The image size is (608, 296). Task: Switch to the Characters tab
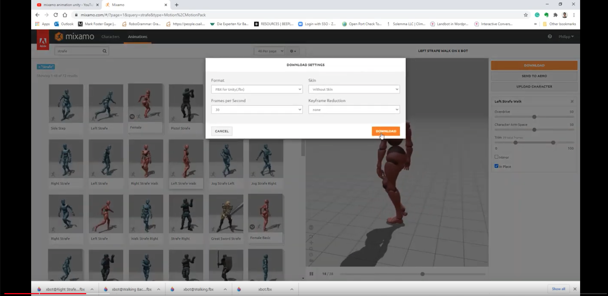click(x=110, y=37)
